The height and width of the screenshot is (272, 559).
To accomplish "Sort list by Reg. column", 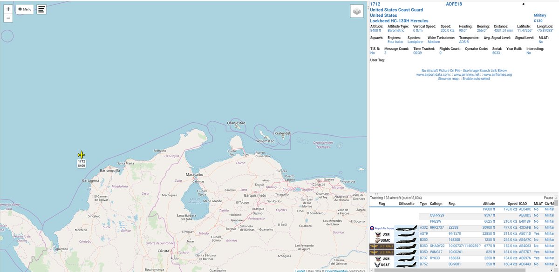I will click(x=452, y=204).
